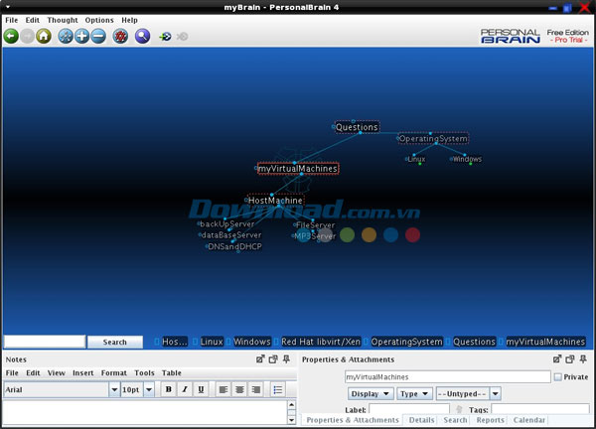Click the green Back navigation arrow
596x429 pixels.
click(11, 37)
